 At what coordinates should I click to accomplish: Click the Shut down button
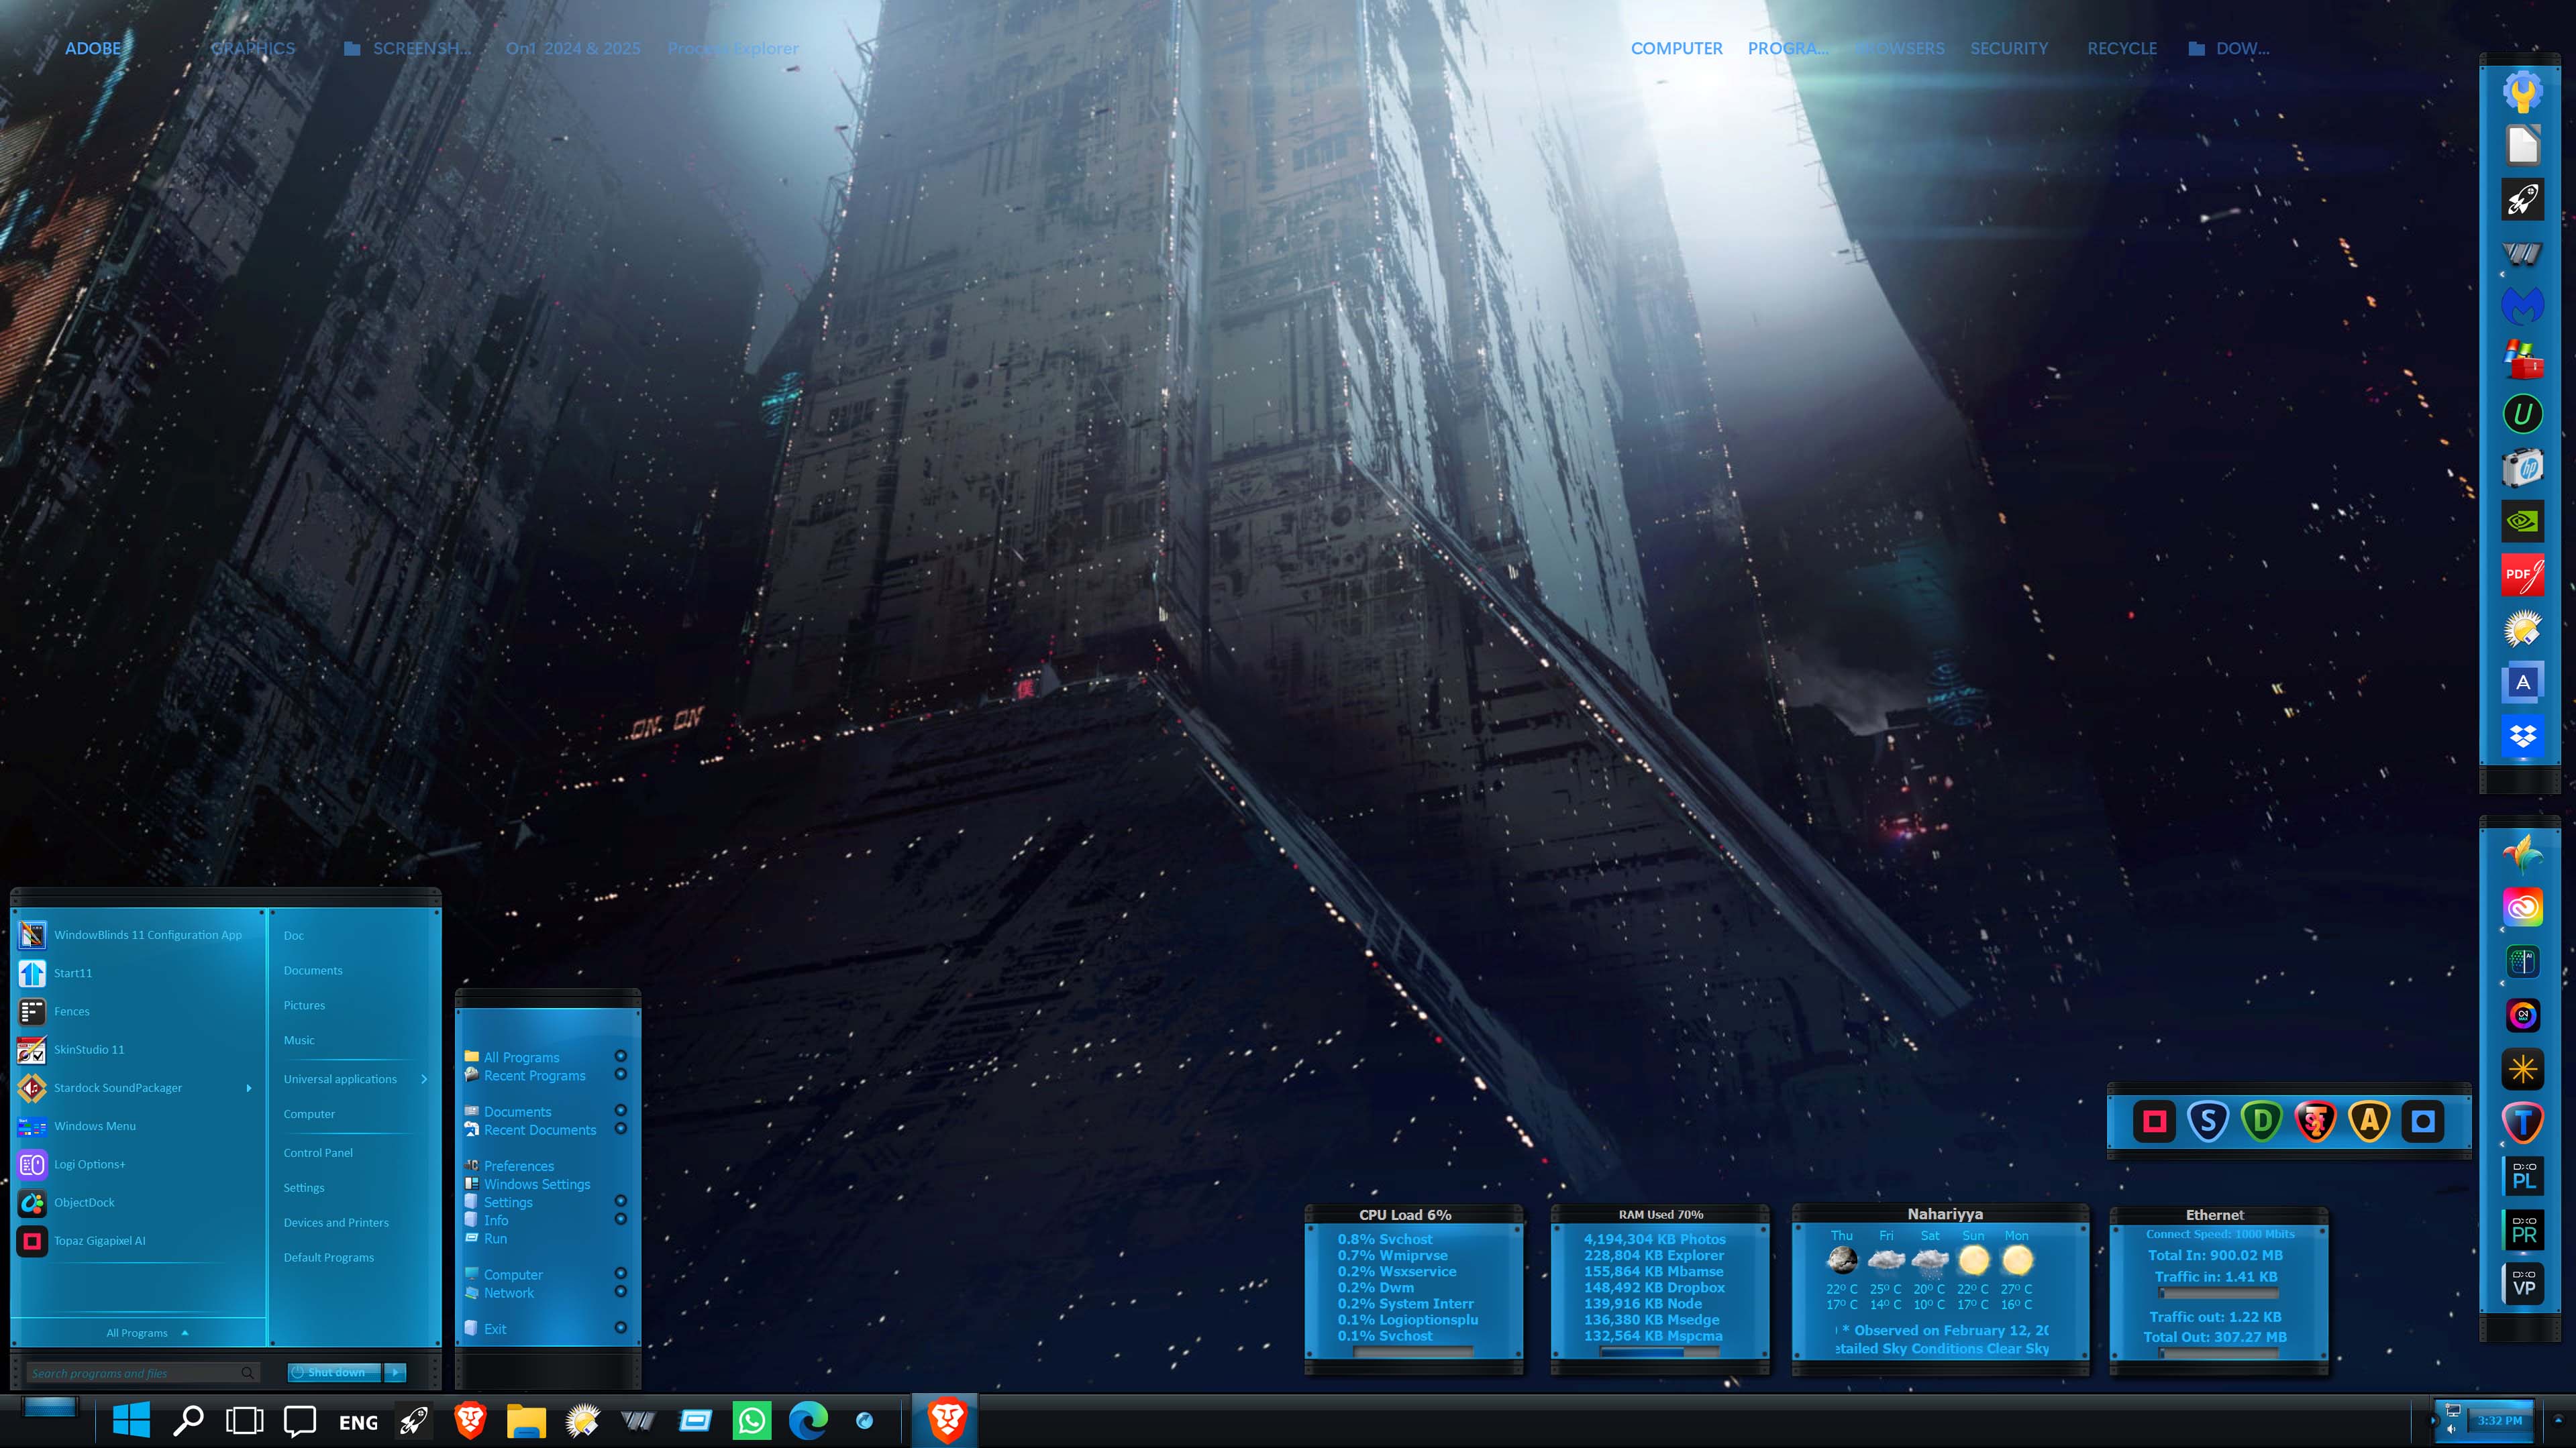334,1372
